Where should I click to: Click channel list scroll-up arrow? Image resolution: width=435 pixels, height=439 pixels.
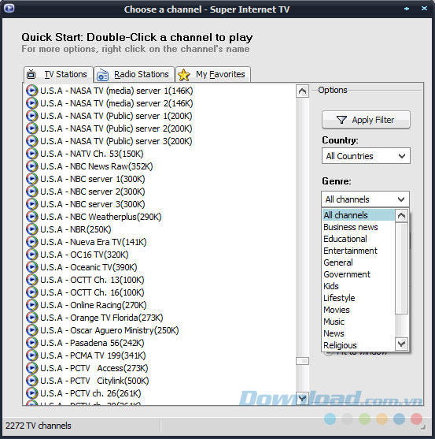[302, 91]
